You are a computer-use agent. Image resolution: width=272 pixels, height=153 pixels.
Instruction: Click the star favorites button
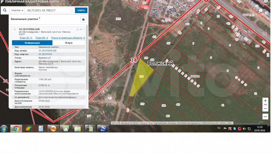pos(83,20)
